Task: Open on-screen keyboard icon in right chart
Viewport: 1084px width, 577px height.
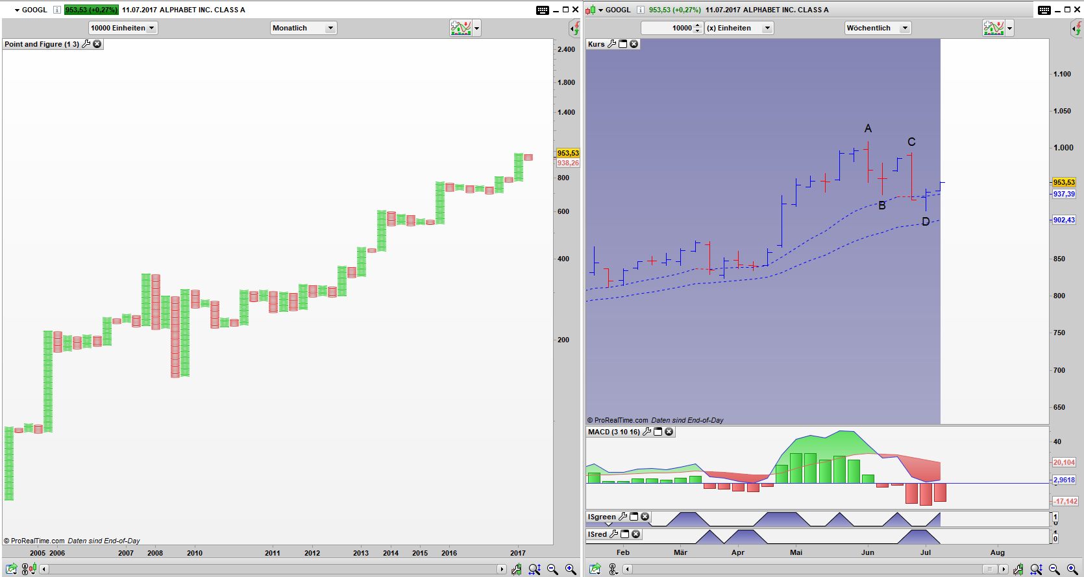Action: [x=1044, y=10]
